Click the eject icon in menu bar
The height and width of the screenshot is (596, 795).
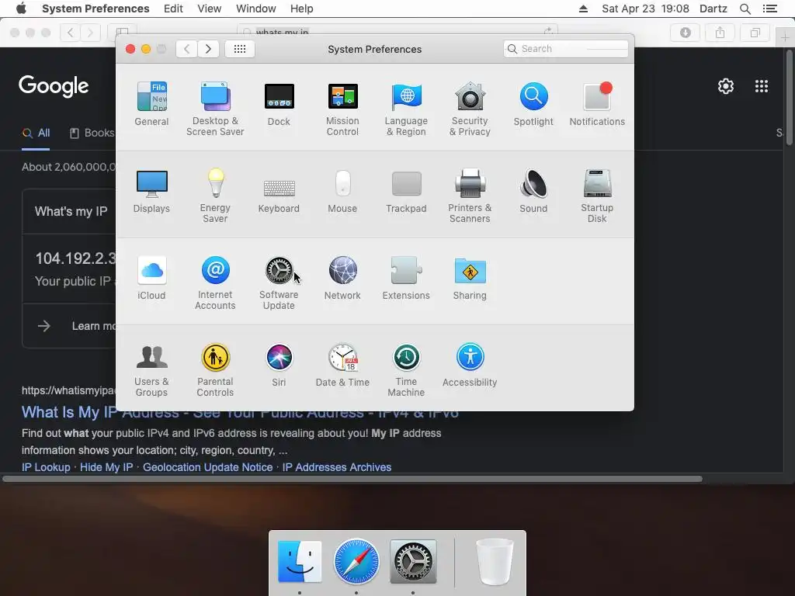pyautogui.click(x=583, y=9)
